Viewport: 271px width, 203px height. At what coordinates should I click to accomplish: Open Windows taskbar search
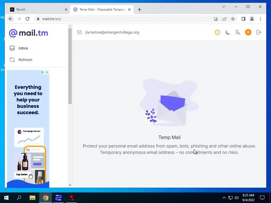[19, 198]
